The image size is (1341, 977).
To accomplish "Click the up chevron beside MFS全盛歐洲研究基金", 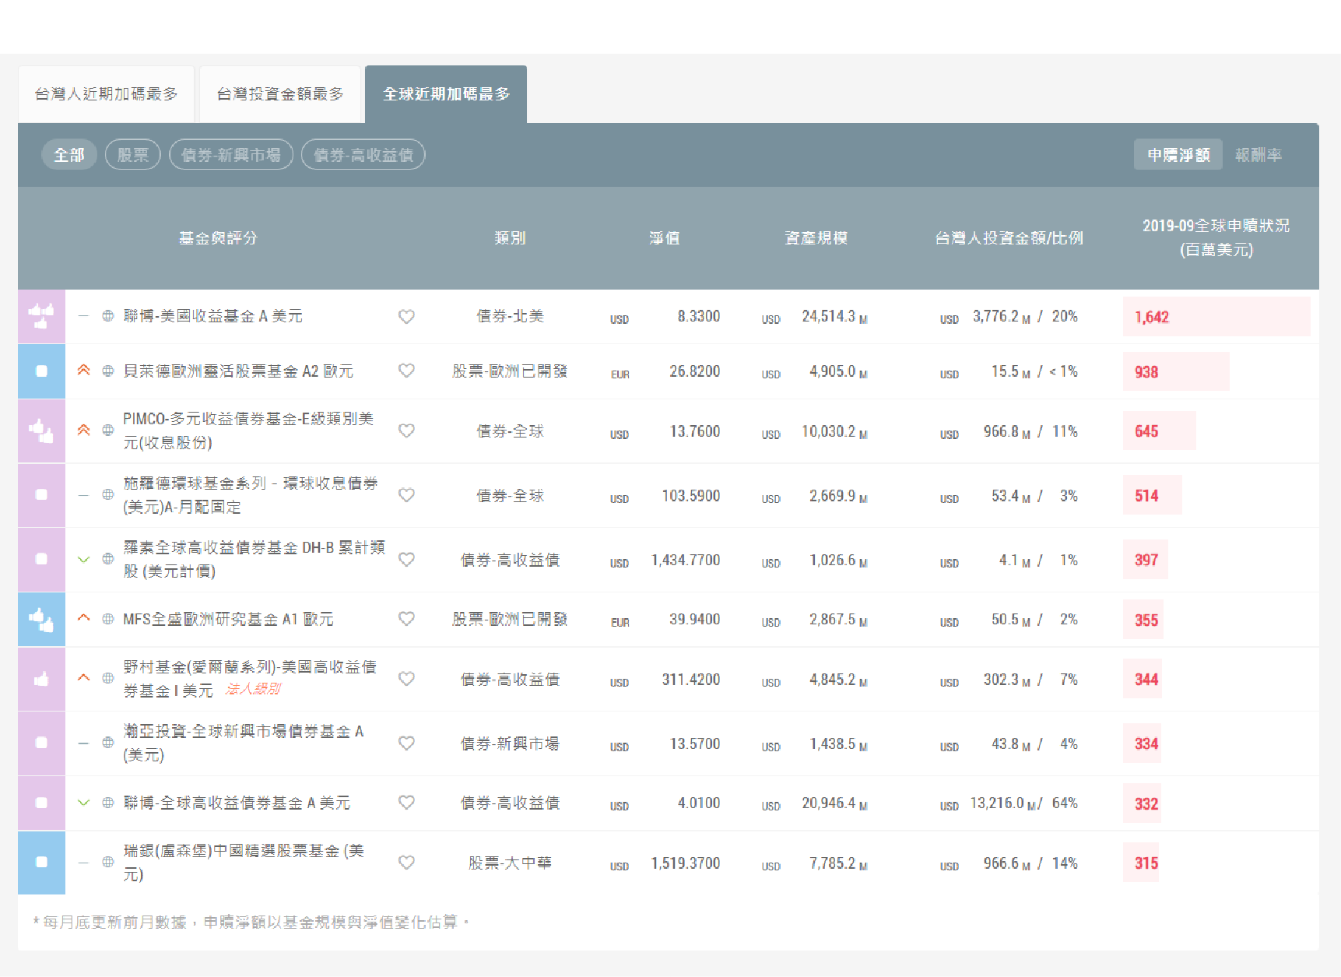I will (84, 619).
